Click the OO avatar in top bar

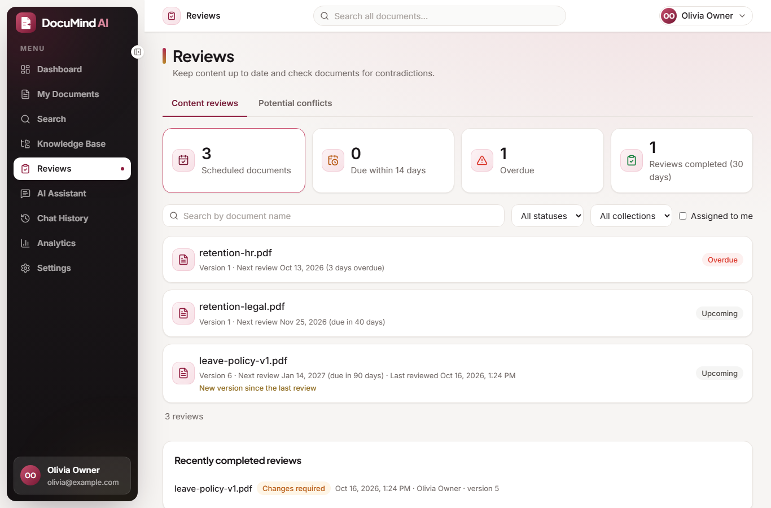[669, 16]
